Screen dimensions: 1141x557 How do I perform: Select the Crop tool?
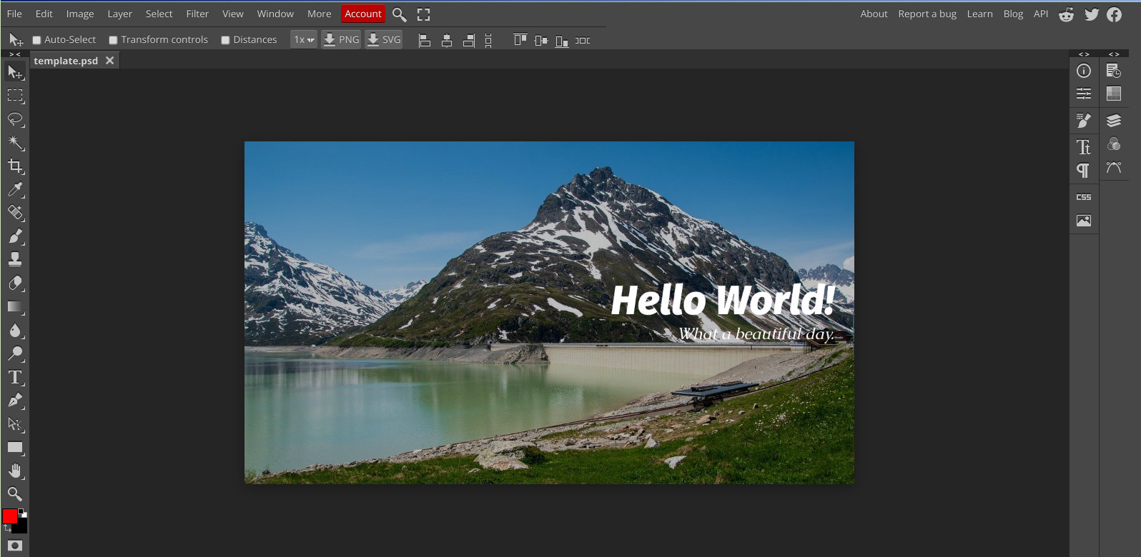15,166
